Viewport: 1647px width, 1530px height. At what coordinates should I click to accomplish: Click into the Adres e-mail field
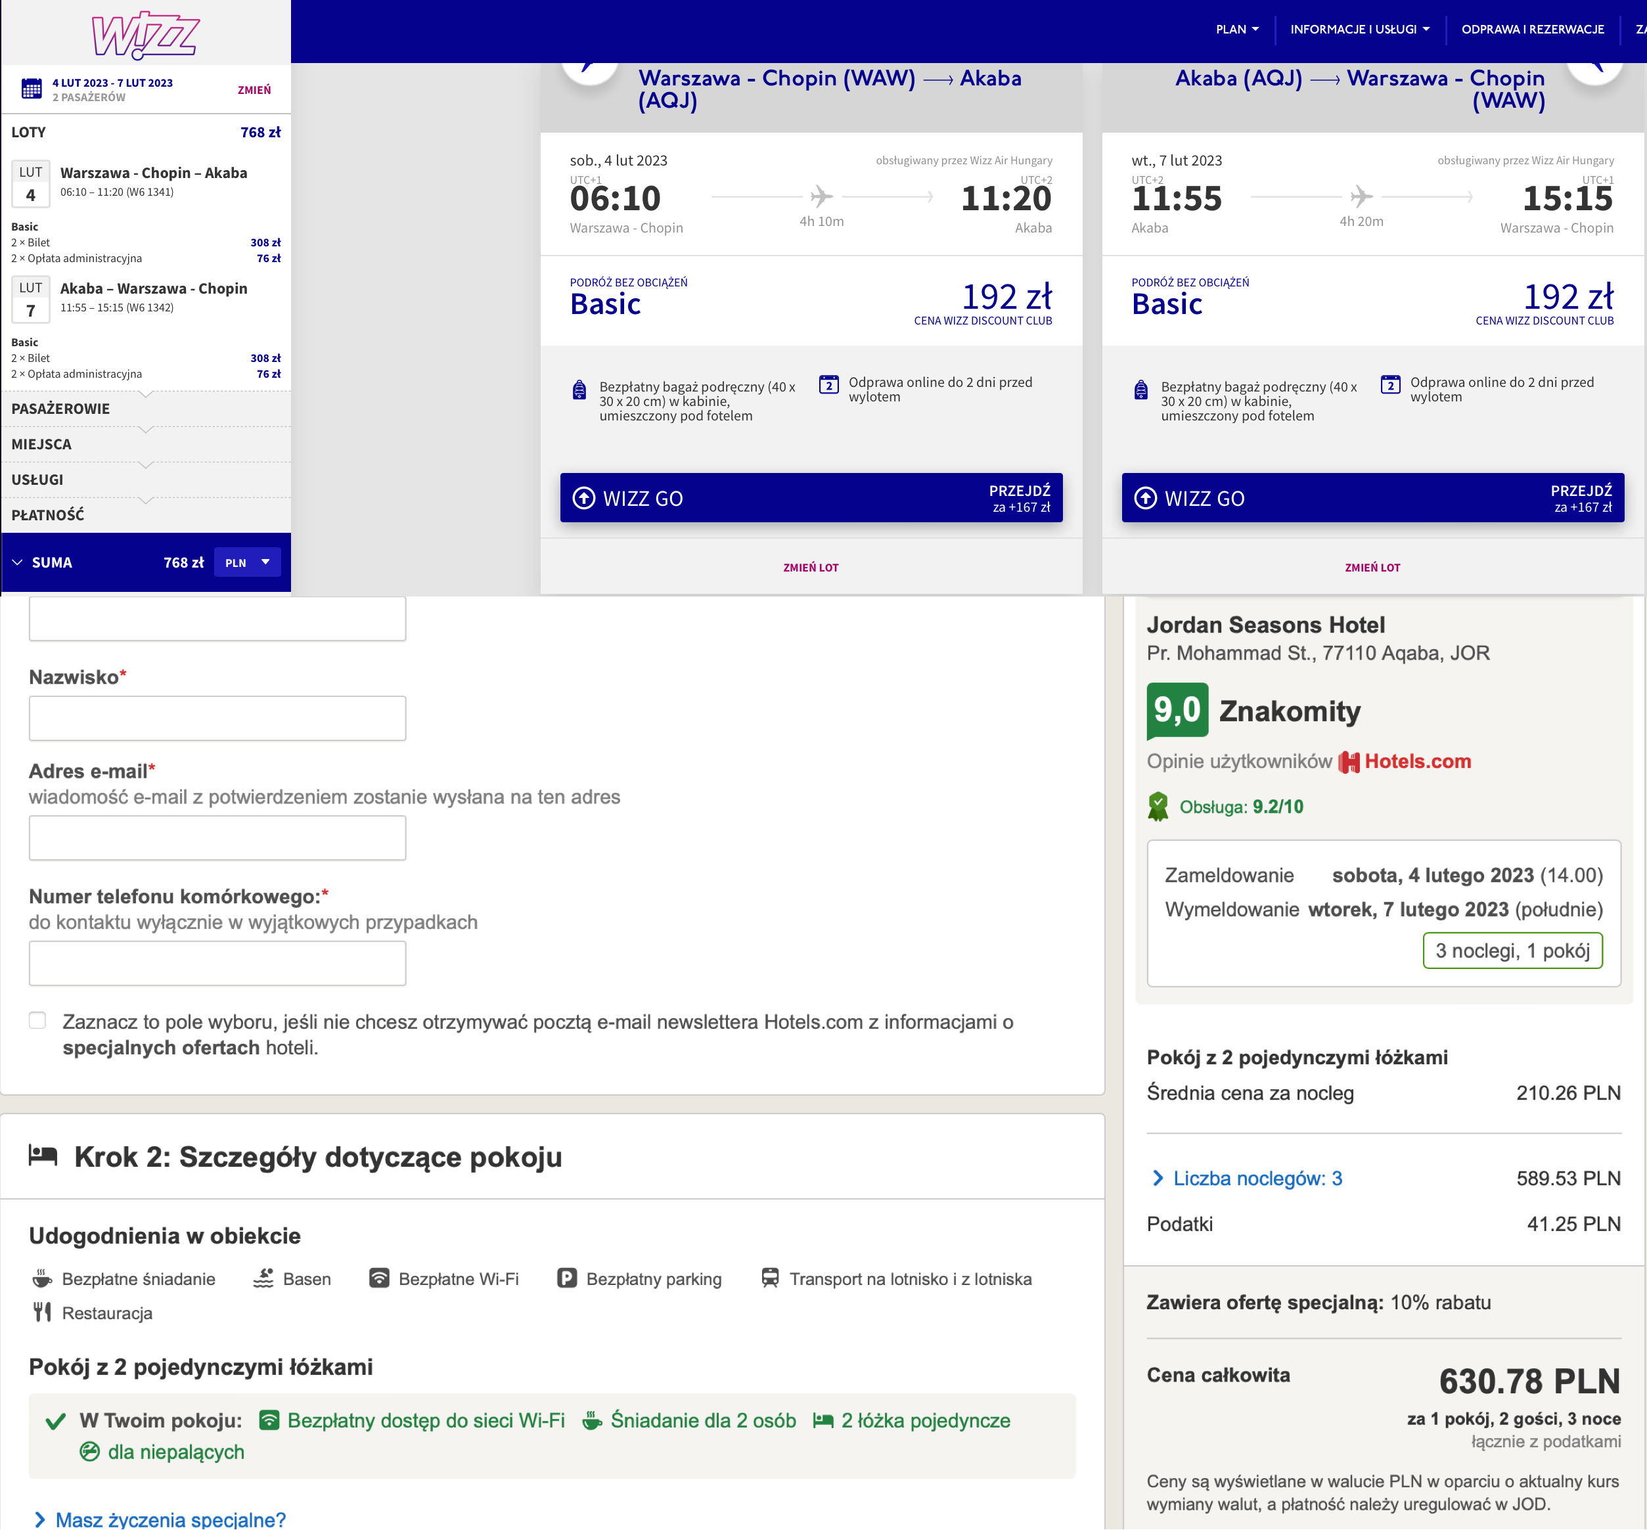pyautogui.click(x=217, y=837)
